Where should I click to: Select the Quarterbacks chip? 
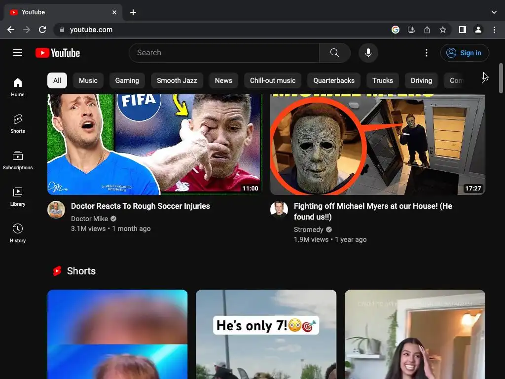coord(334,80)
